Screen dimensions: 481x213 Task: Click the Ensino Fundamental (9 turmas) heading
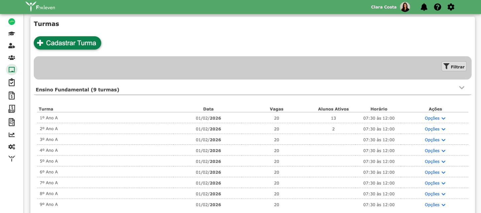77,90
